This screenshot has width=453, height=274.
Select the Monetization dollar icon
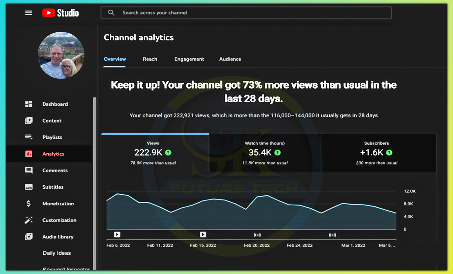(28, 204)
